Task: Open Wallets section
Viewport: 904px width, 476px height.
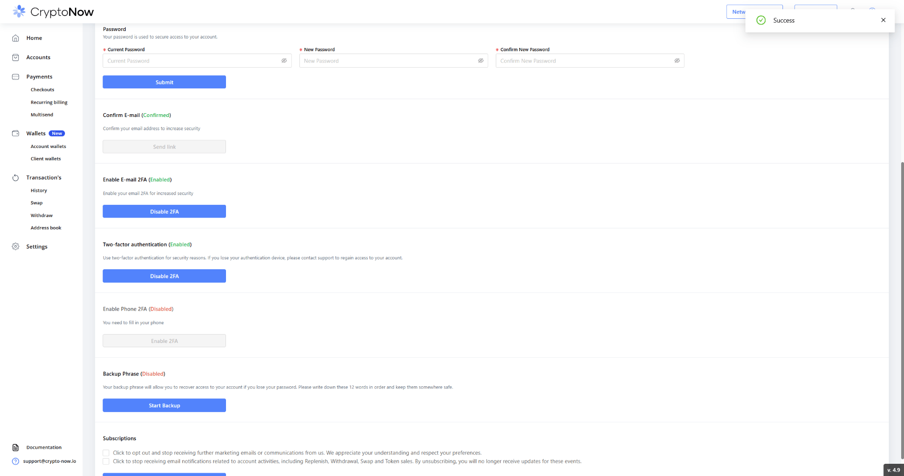Action: click(x=36, y=133)
